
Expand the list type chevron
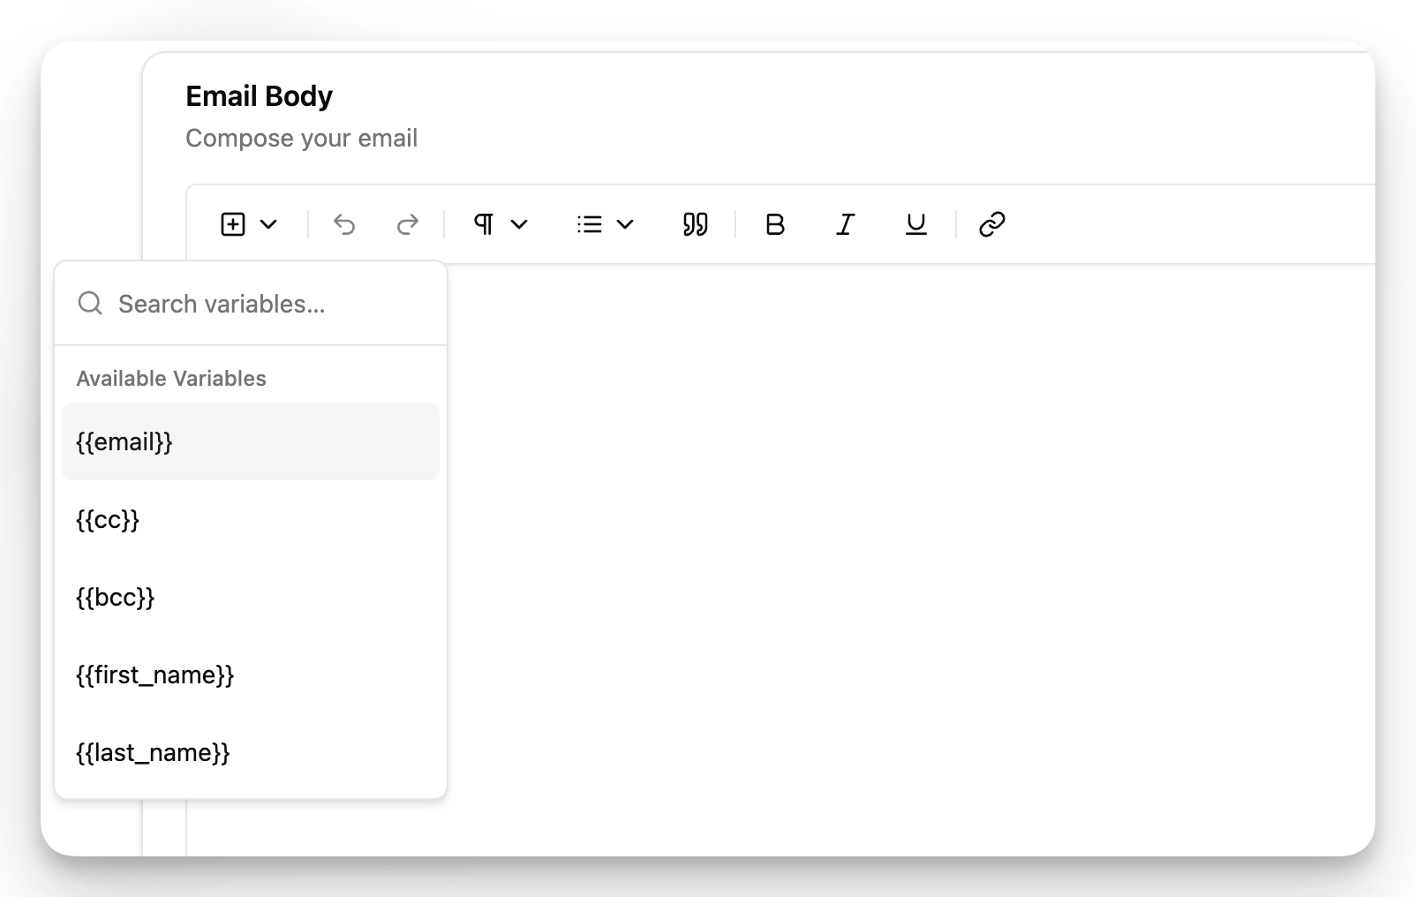pos(625,224)
